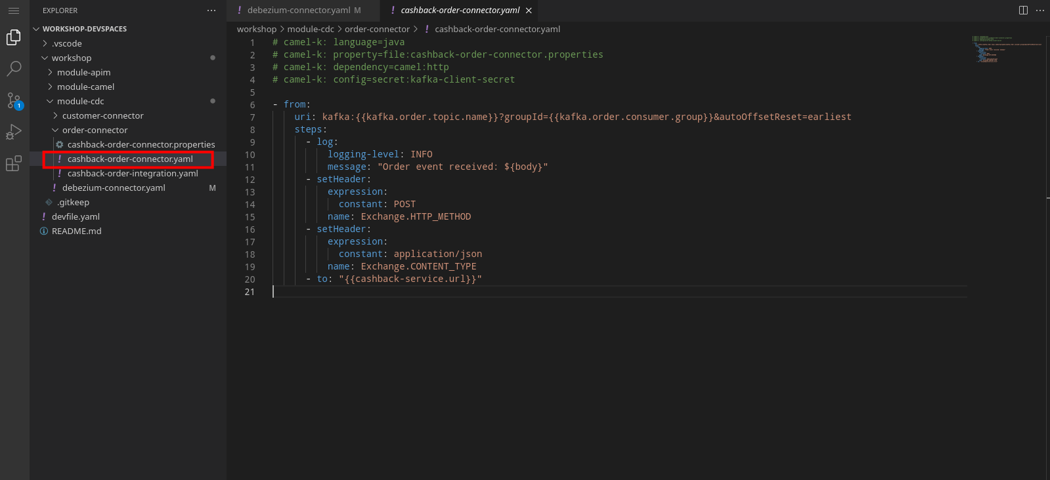This screenshot has height=480, width=1050.
Task: Open the hamburger application menu
Action: 13,10
